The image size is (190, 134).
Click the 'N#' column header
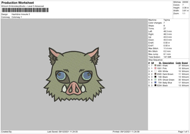click(153, 63)
